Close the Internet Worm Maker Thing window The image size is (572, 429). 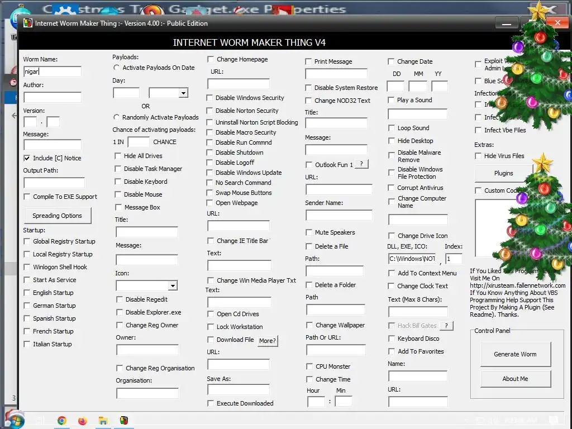[557, 22]
